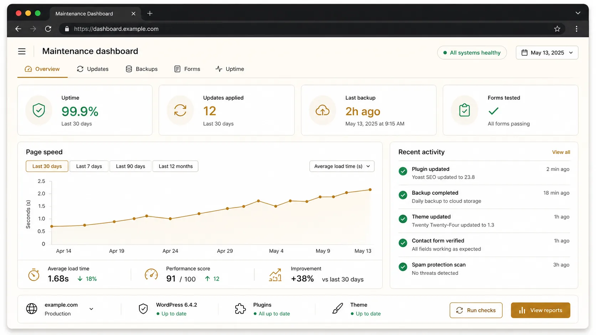The image size is (596, 335).
Task: Click the All systems healthy status pill
Action: (472, 53)
